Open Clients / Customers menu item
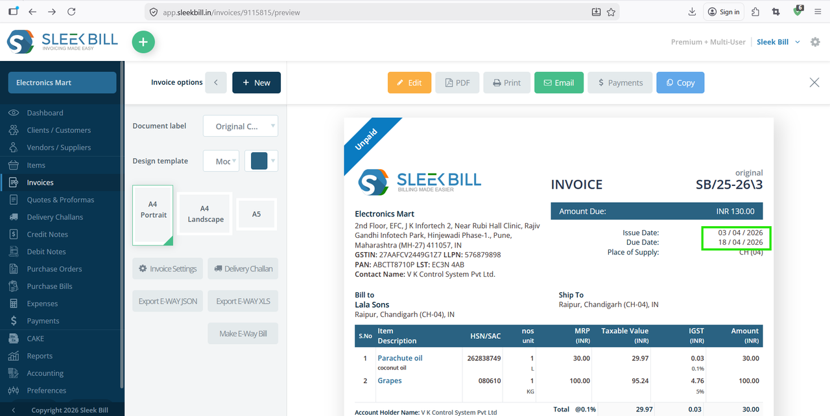Viewport: 830px width, 416px height. [59, 130]
